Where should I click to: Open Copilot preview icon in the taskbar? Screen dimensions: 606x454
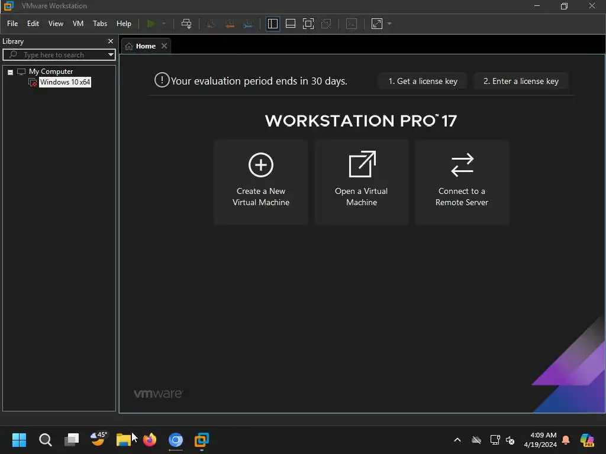(x=587, y=440)
